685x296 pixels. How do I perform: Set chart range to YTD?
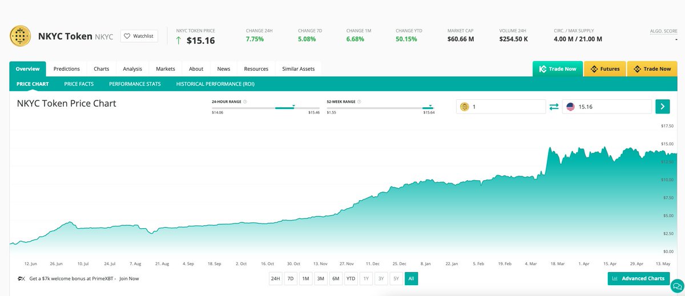click(x=351, y=278)
